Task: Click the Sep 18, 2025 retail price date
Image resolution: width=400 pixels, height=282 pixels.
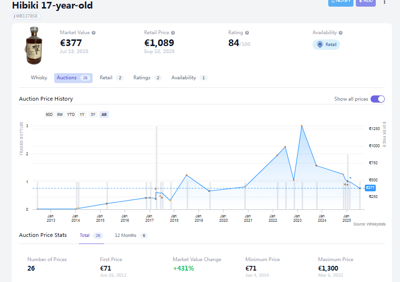Action: (159, 51)
